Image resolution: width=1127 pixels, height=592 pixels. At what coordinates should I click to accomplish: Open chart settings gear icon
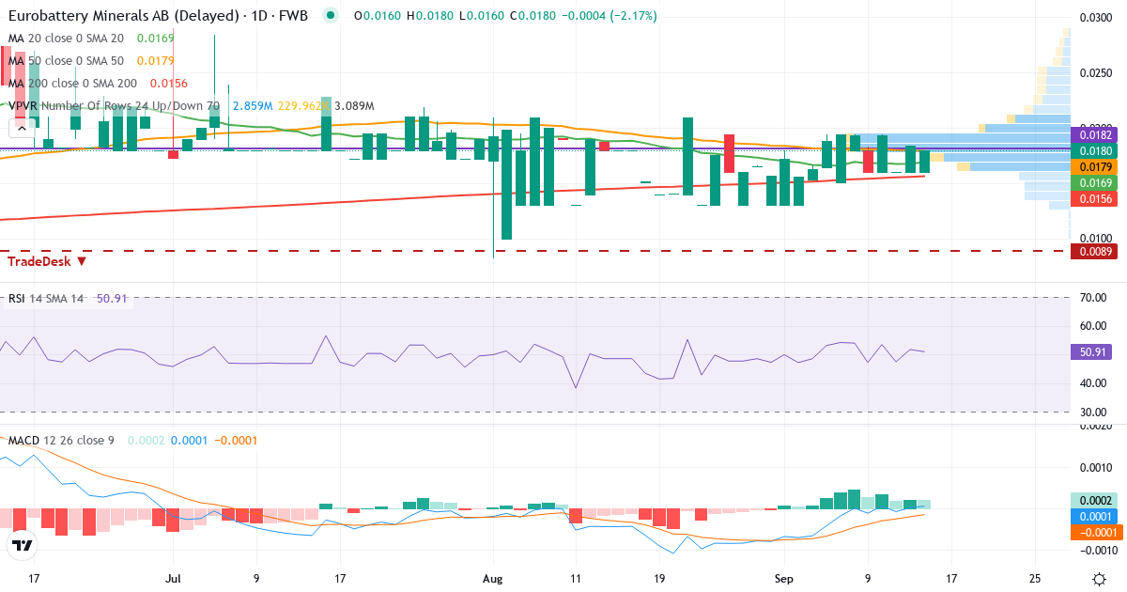click(x=1099, y=578)
